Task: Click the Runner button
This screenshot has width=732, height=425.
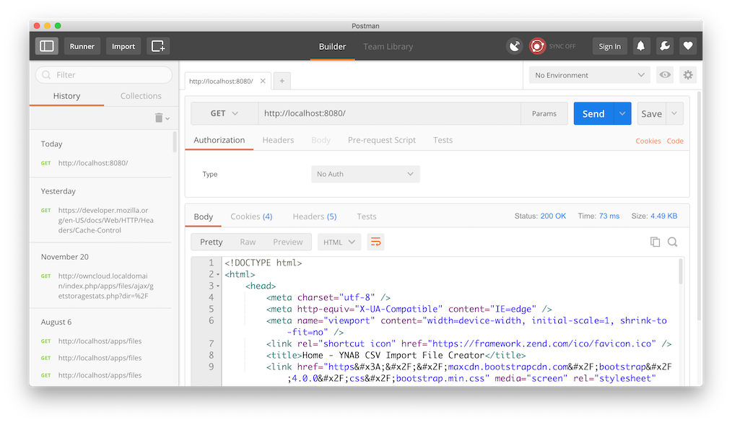Action: tap(82, 46)
